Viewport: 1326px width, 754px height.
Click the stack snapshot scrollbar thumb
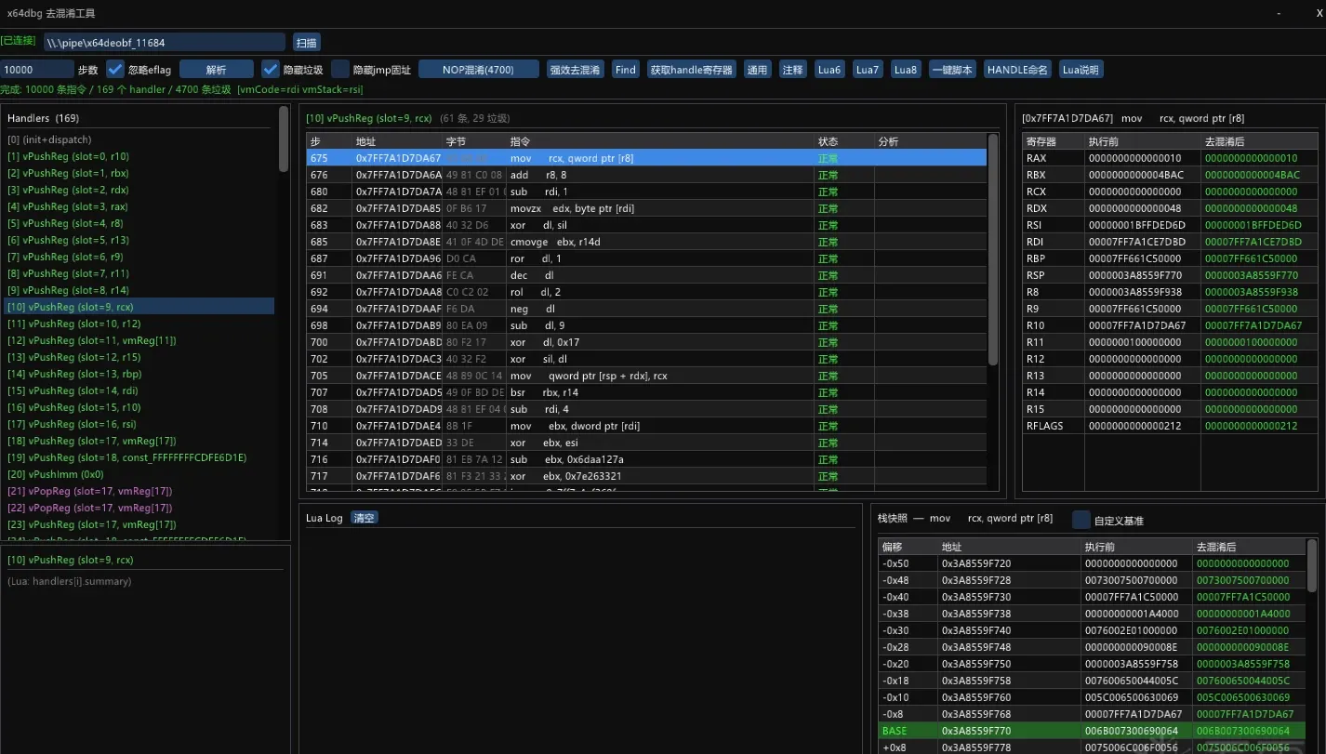pyautogui.click(x=1312, y=565)
